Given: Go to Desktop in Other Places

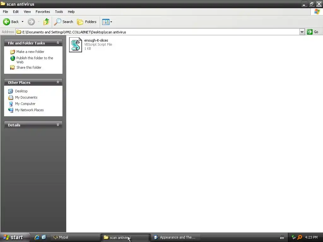Looking at the screenshot, I should click(x=21, y=91).
